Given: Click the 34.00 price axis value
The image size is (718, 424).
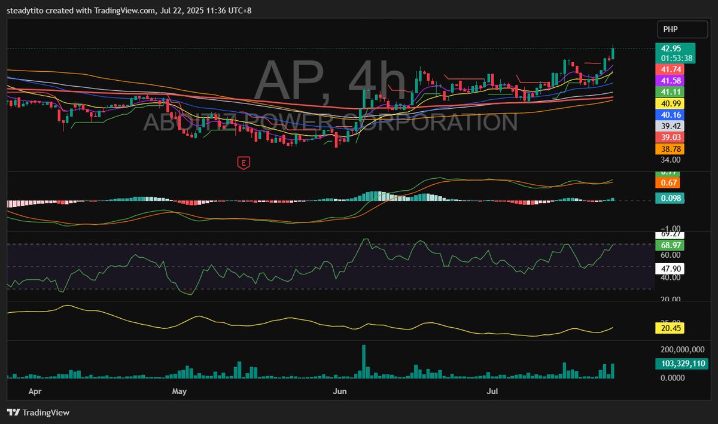Looking at the screenshot, I should tap(670, 160).
